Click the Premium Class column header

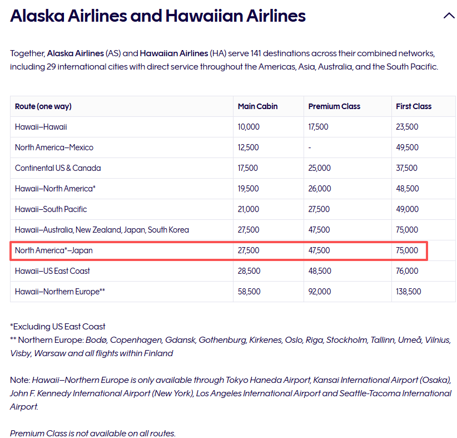pyautogui.click(x=334, y=106)
